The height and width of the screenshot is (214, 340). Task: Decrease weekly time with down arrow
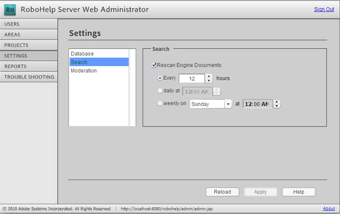pyautogui.click(x=277, y=106)
